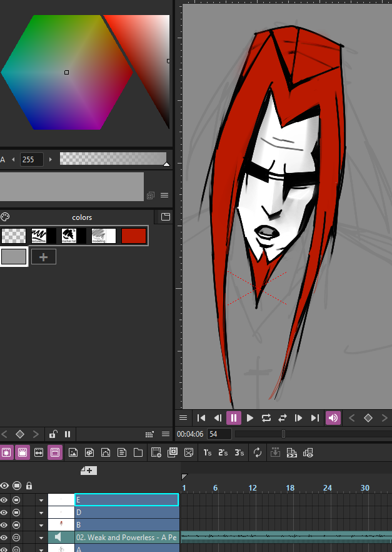Click the curve-shaped layer icon
The height and width of the screenshot is (552, 392).
tap(106, 453)
